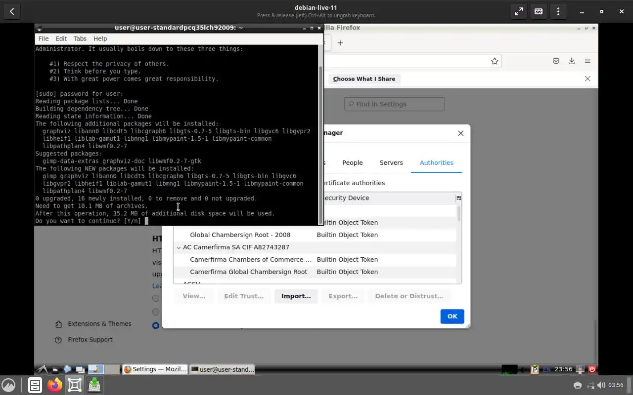
Task: Click the Export... button
Action: click(x=343, y=296)
